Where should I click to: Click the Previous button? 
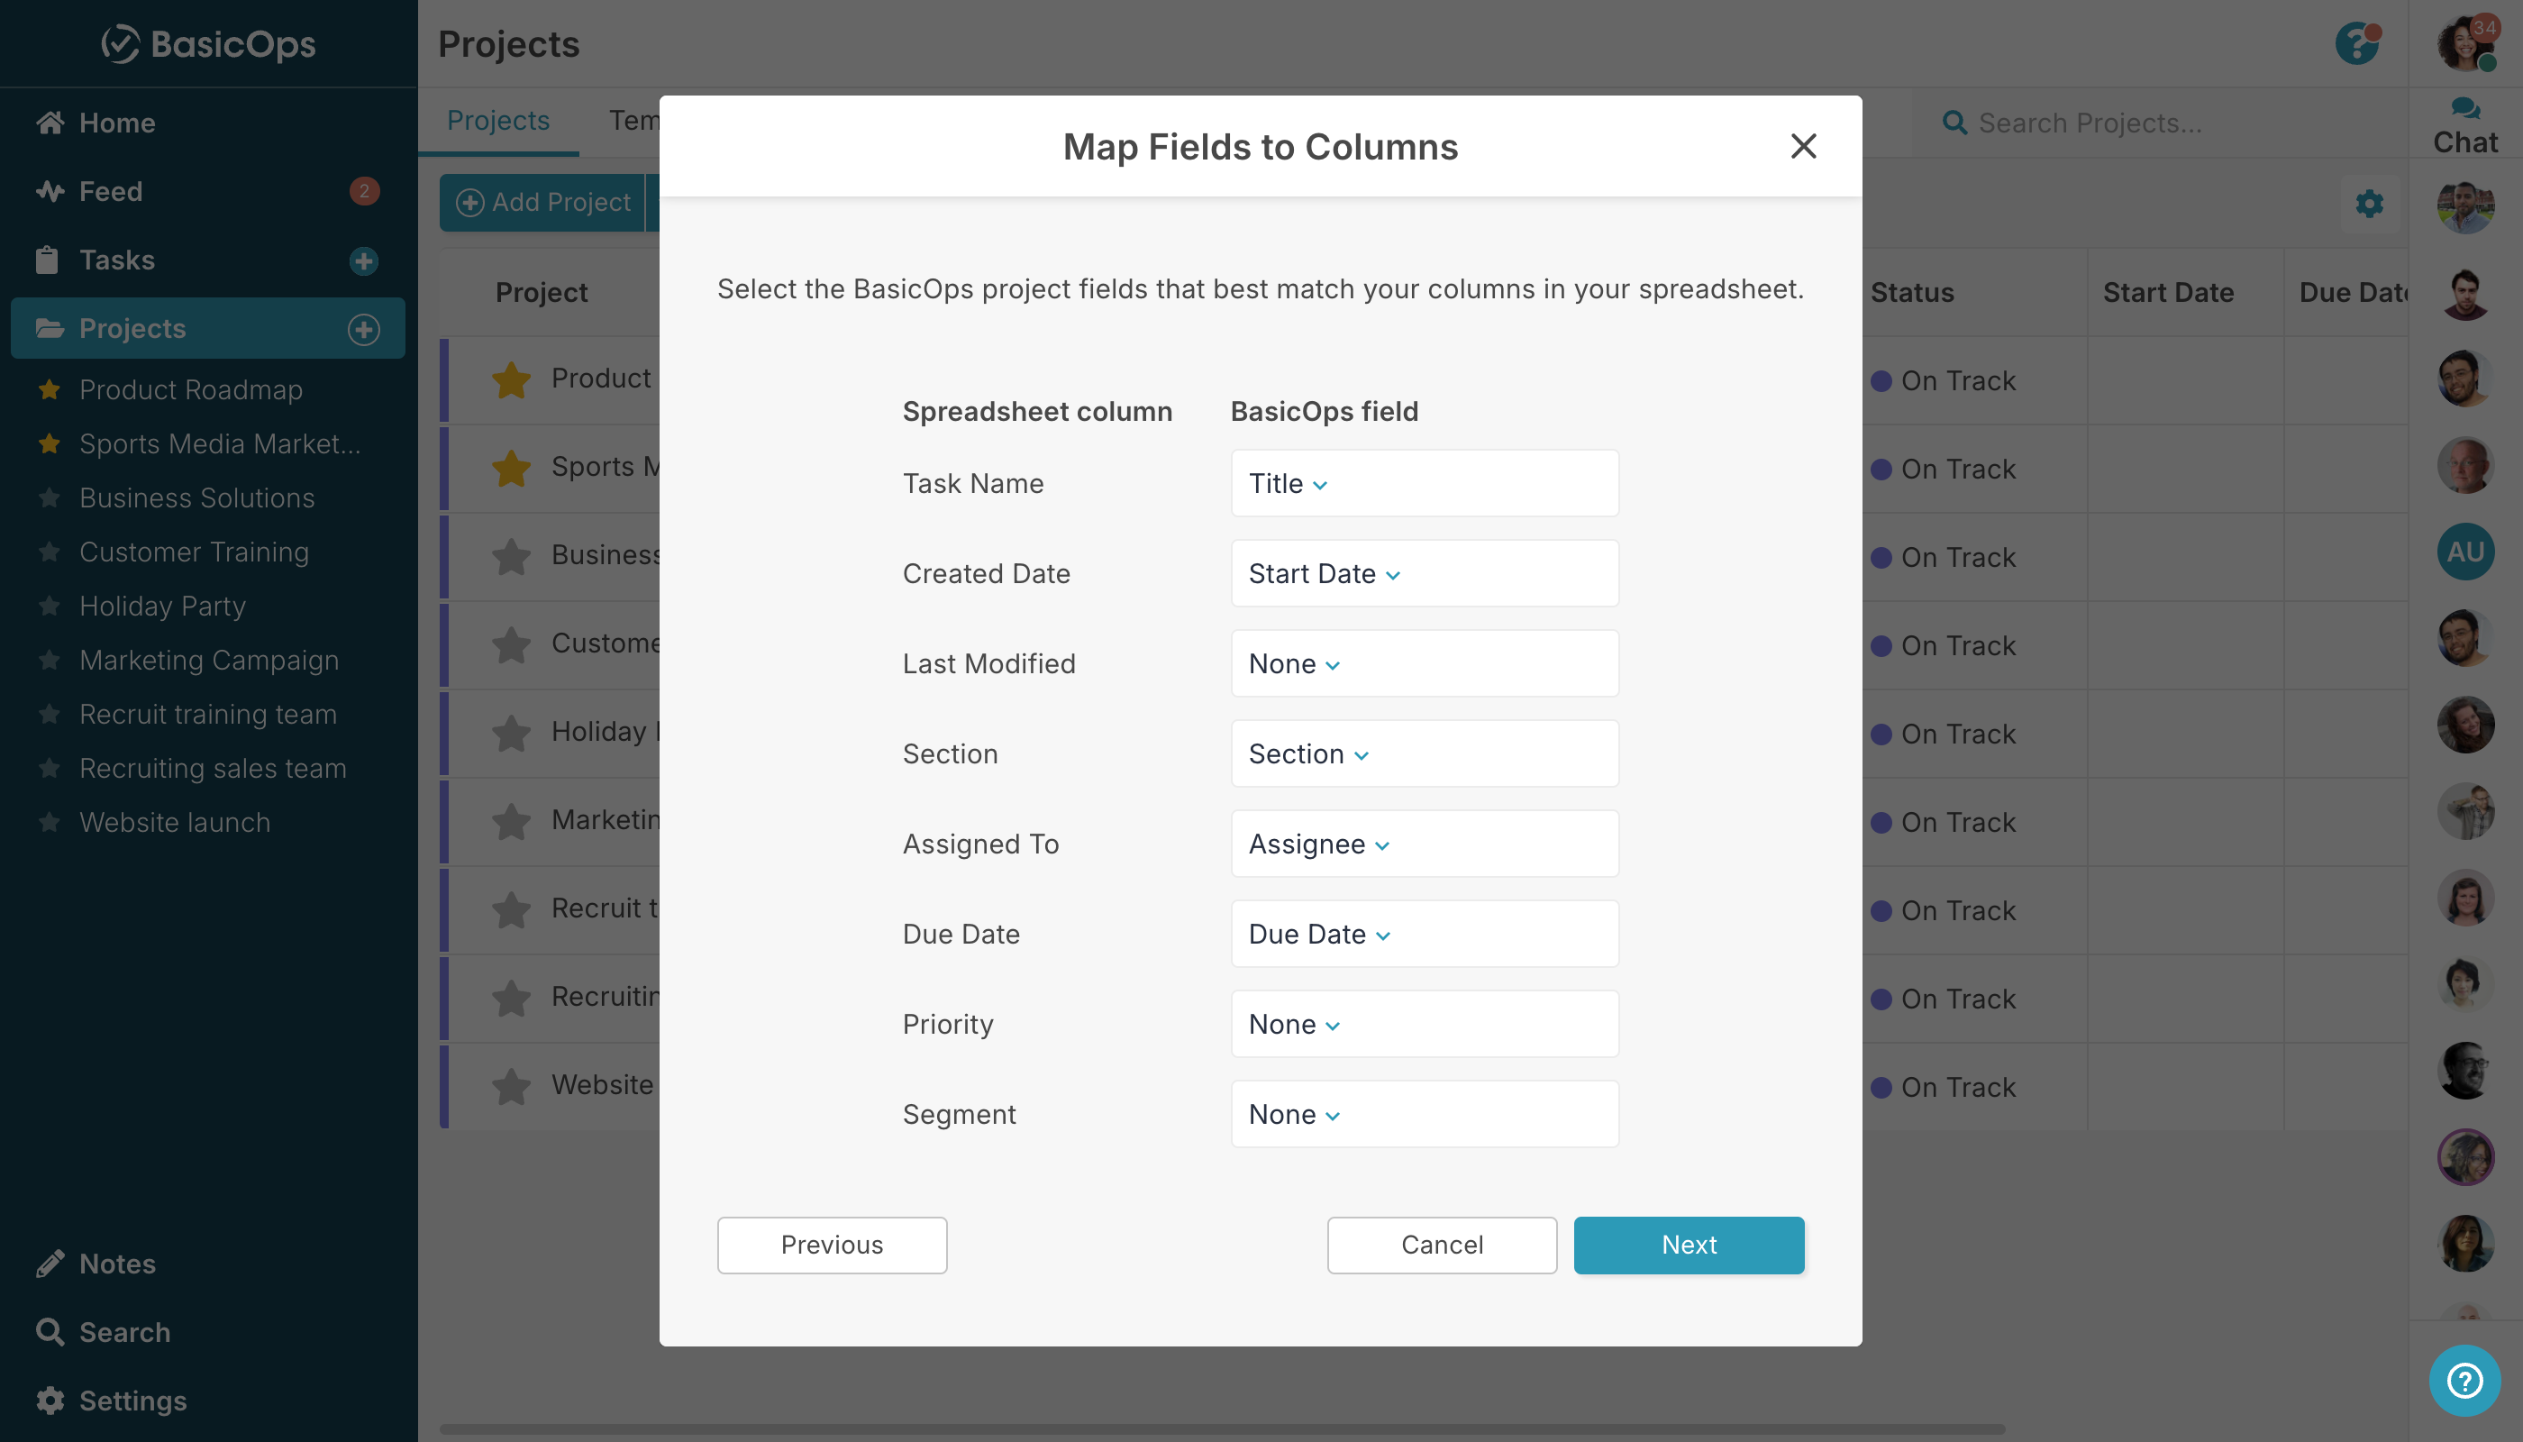point(831,1244)
